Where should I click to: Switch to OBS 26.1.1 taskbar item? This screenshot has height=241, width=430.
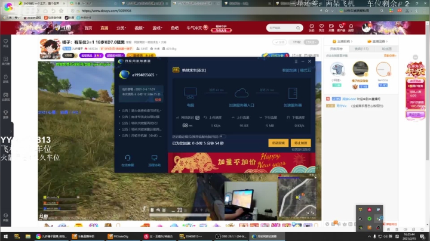[231, 236]
